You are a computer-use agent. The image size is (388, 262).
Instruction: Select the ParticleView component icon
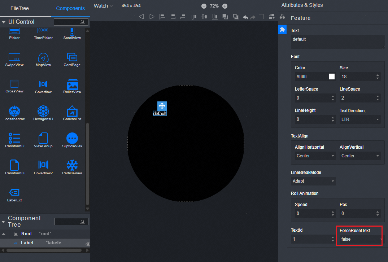point(72,166)
